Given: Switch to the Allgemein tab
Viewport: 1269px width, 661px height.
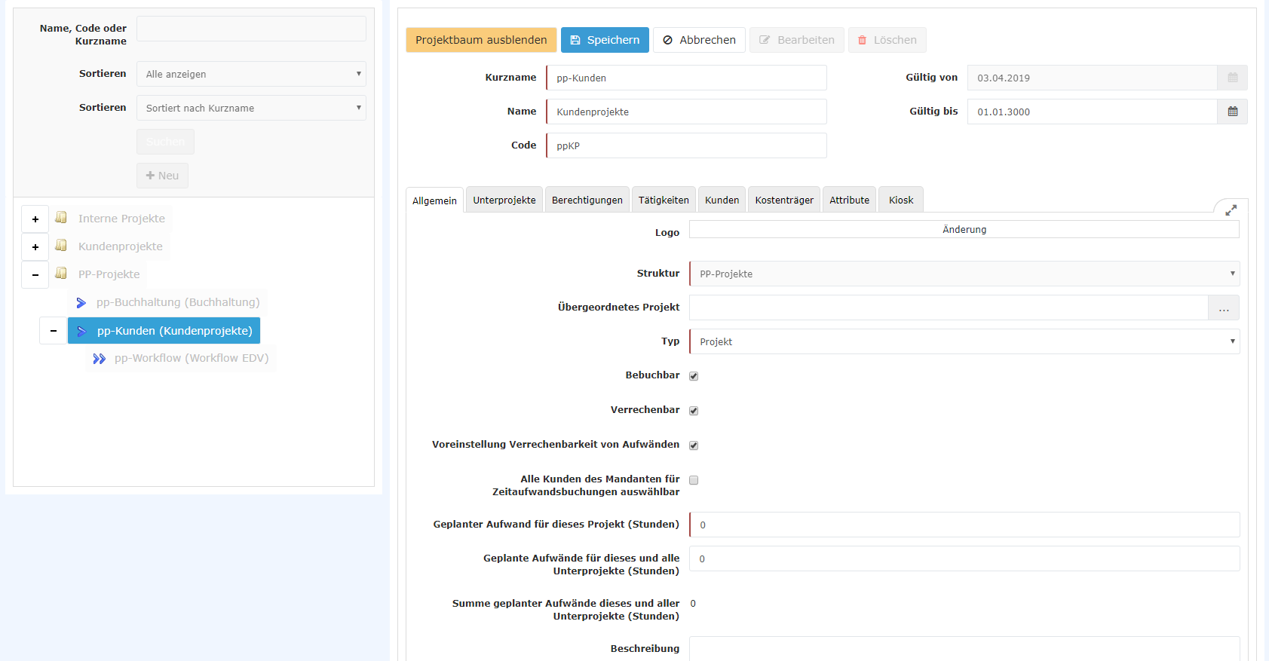Looking at the screenshot, I should pyautogui.click(x=434, y=200).
